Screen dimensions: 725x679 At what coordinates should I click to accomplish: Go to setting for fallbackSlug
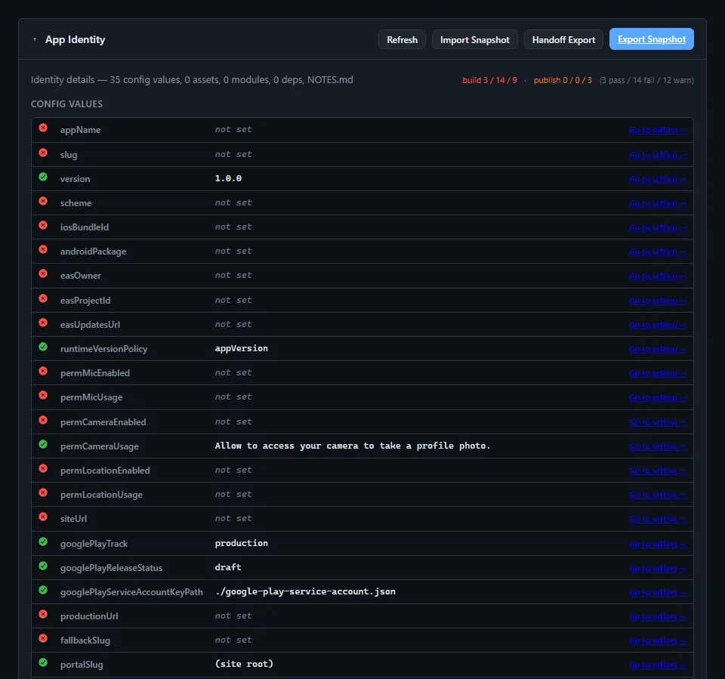658,640
